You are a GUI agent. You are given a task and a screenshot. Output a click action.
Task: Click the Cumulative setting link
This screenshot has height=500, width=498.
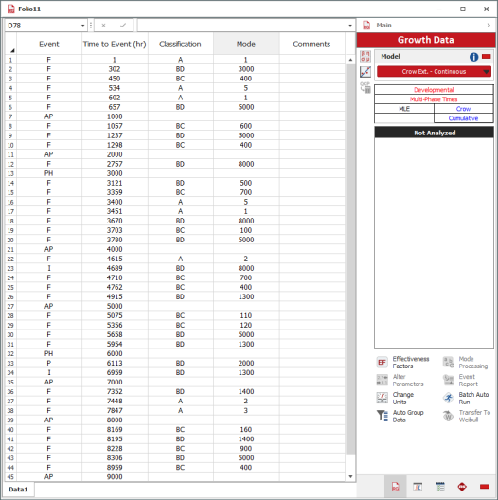point(463,118)
